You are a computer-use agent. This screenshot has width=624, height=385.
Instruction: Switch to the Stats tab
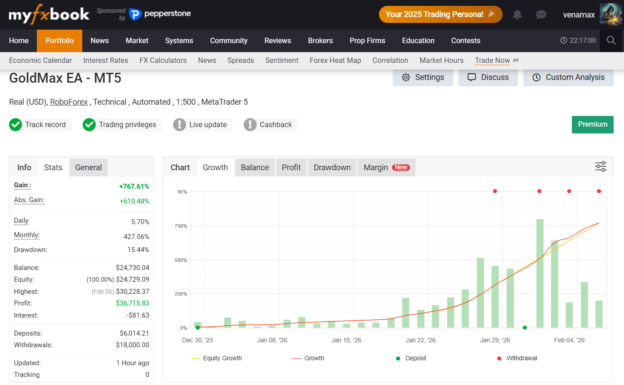(53, 168)
